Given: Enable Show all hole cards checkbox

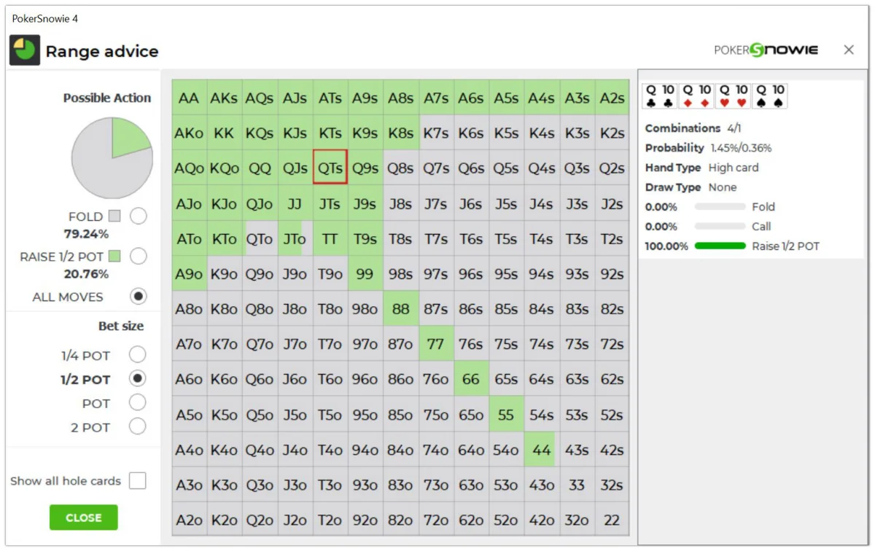Looking at the screenshot, I should click(x=137, y=481).
